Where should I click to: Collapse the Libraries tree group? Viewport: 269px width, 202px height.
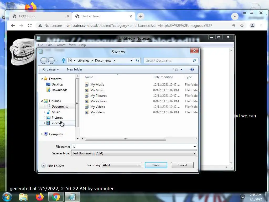(42, 101)
